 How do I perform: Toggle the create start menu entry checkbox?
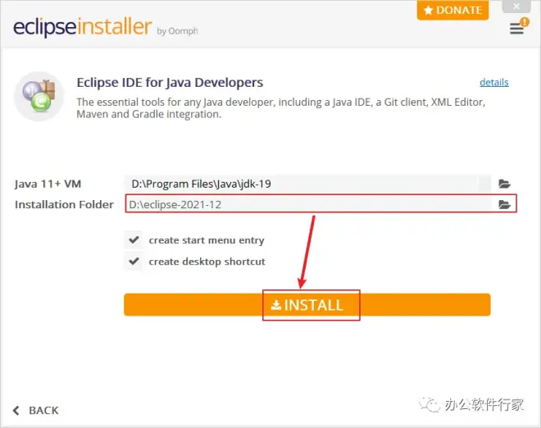[133, 240]
